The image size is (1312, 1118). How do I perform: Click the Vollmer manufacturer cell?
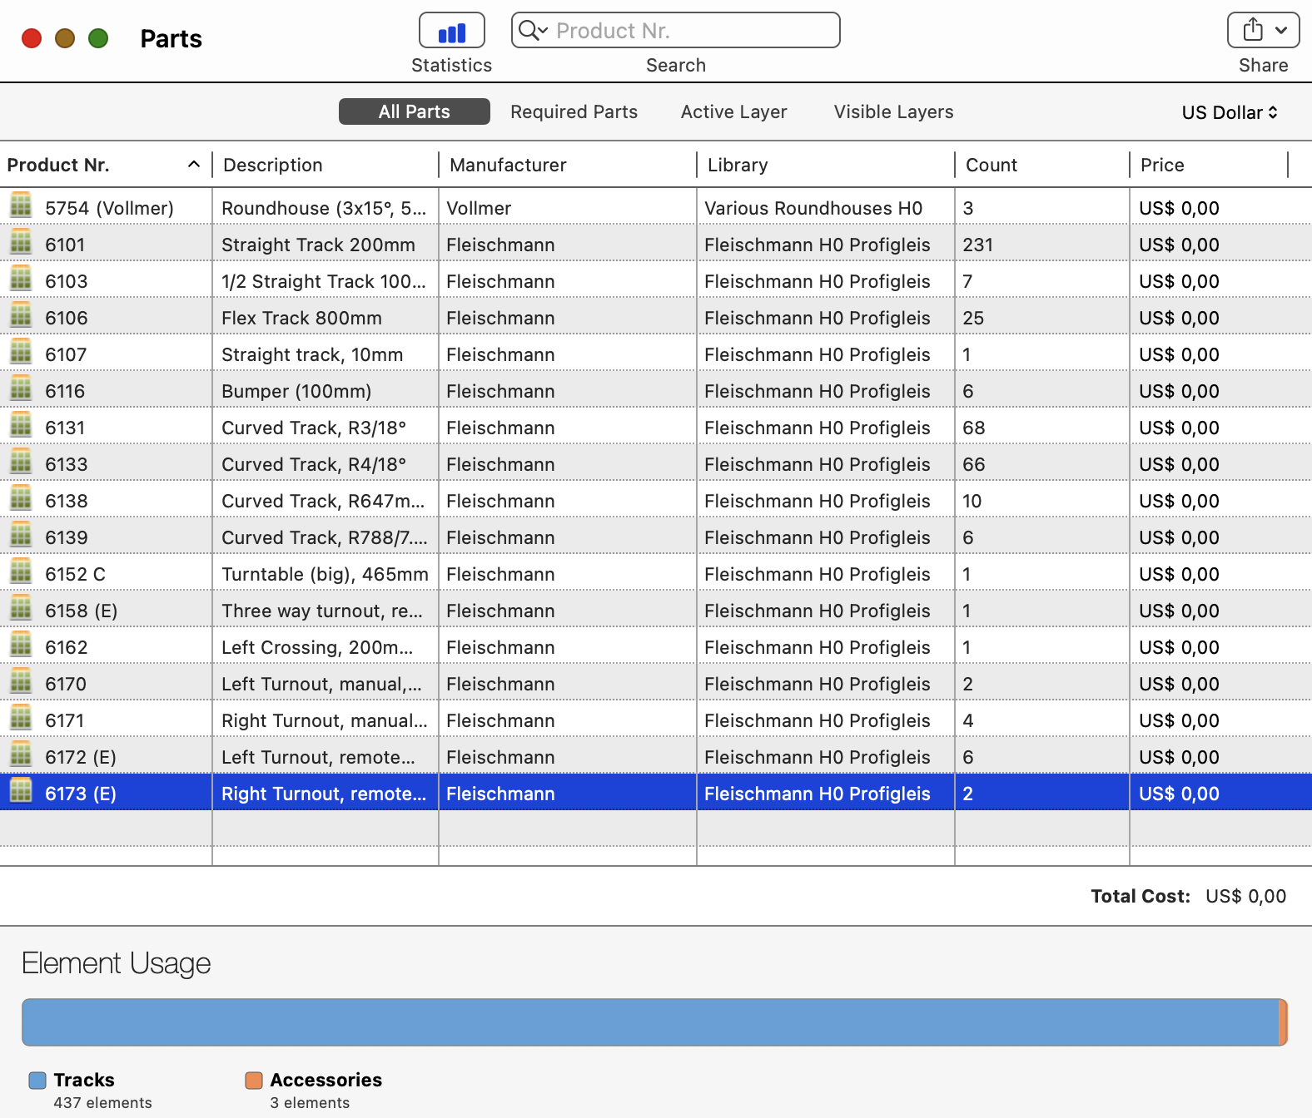click(479, 208)
